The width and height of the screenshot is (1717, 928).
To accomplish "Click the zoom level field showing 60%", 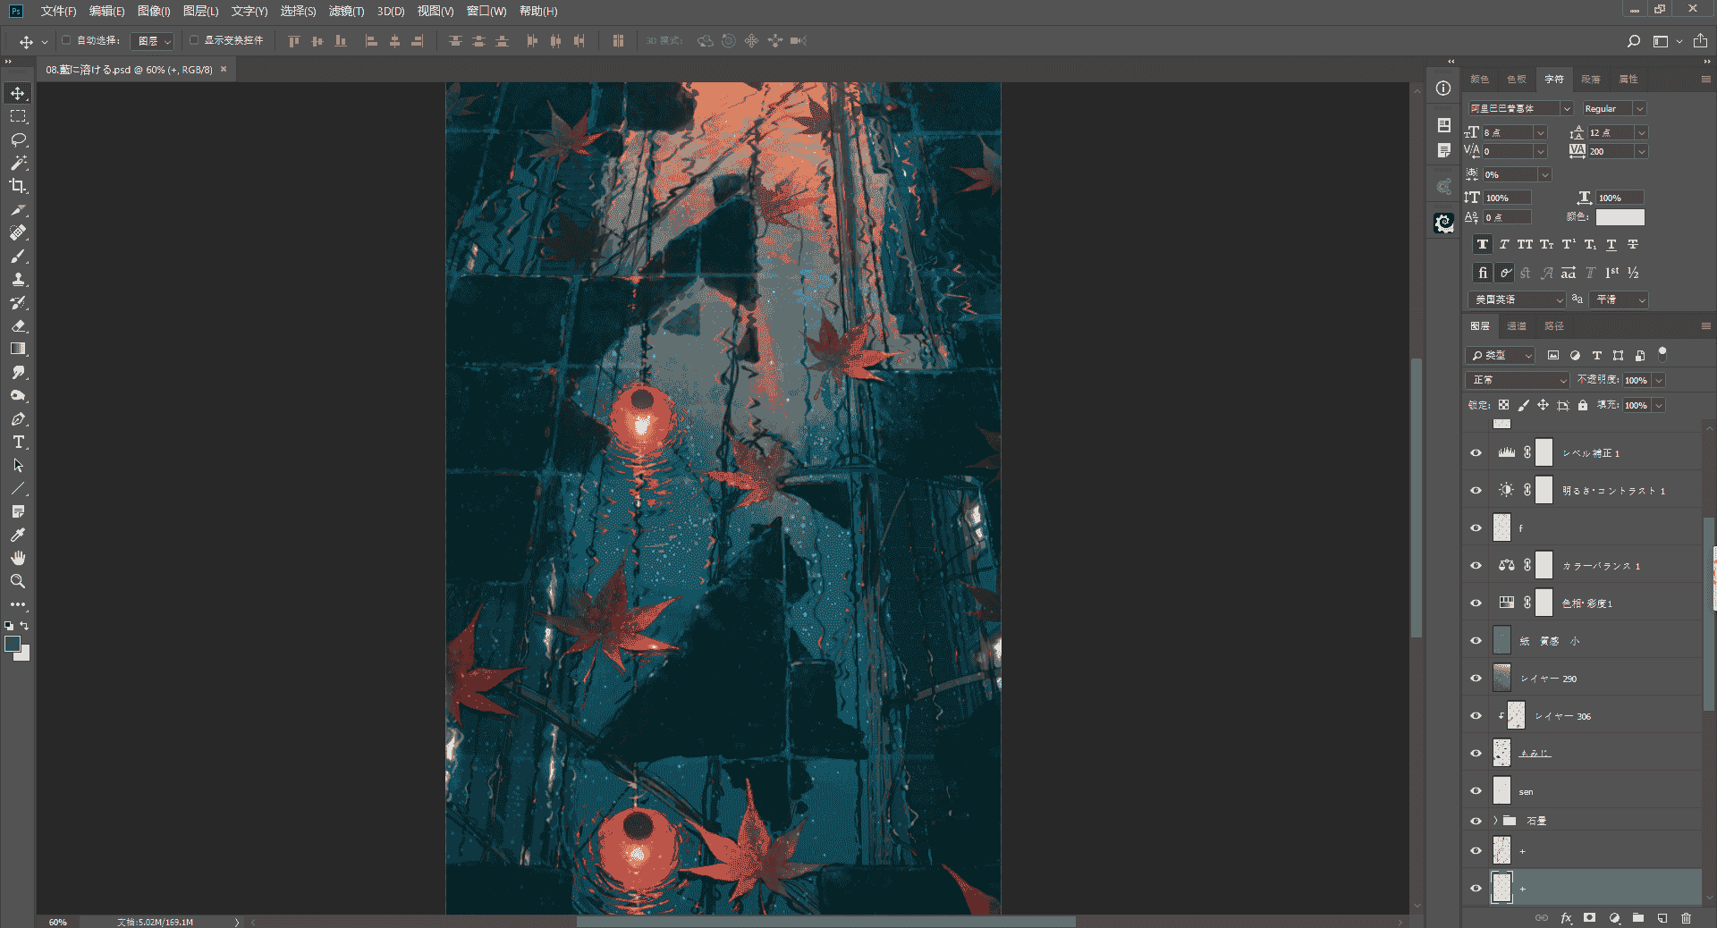I will [x=58, y=922].
